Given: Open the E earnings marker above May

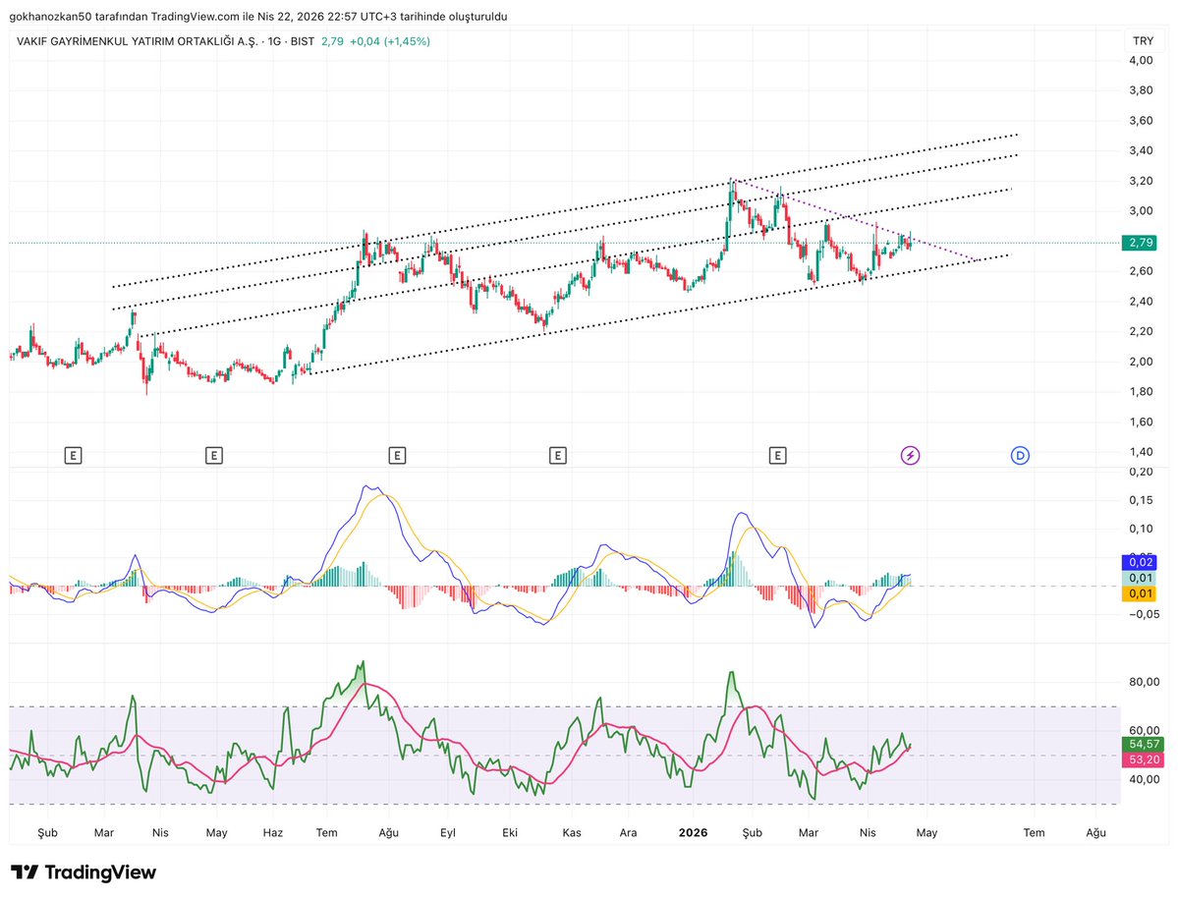Looking at the screenshot, I should click(214, 455).
